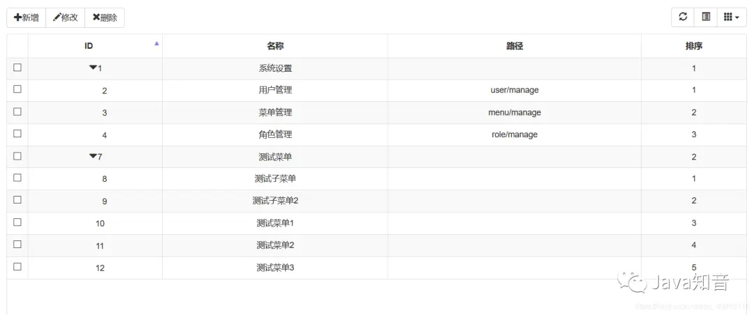The image size is (754, 315).
Task: Click ID cell 10
Action: tap(95, 223)
